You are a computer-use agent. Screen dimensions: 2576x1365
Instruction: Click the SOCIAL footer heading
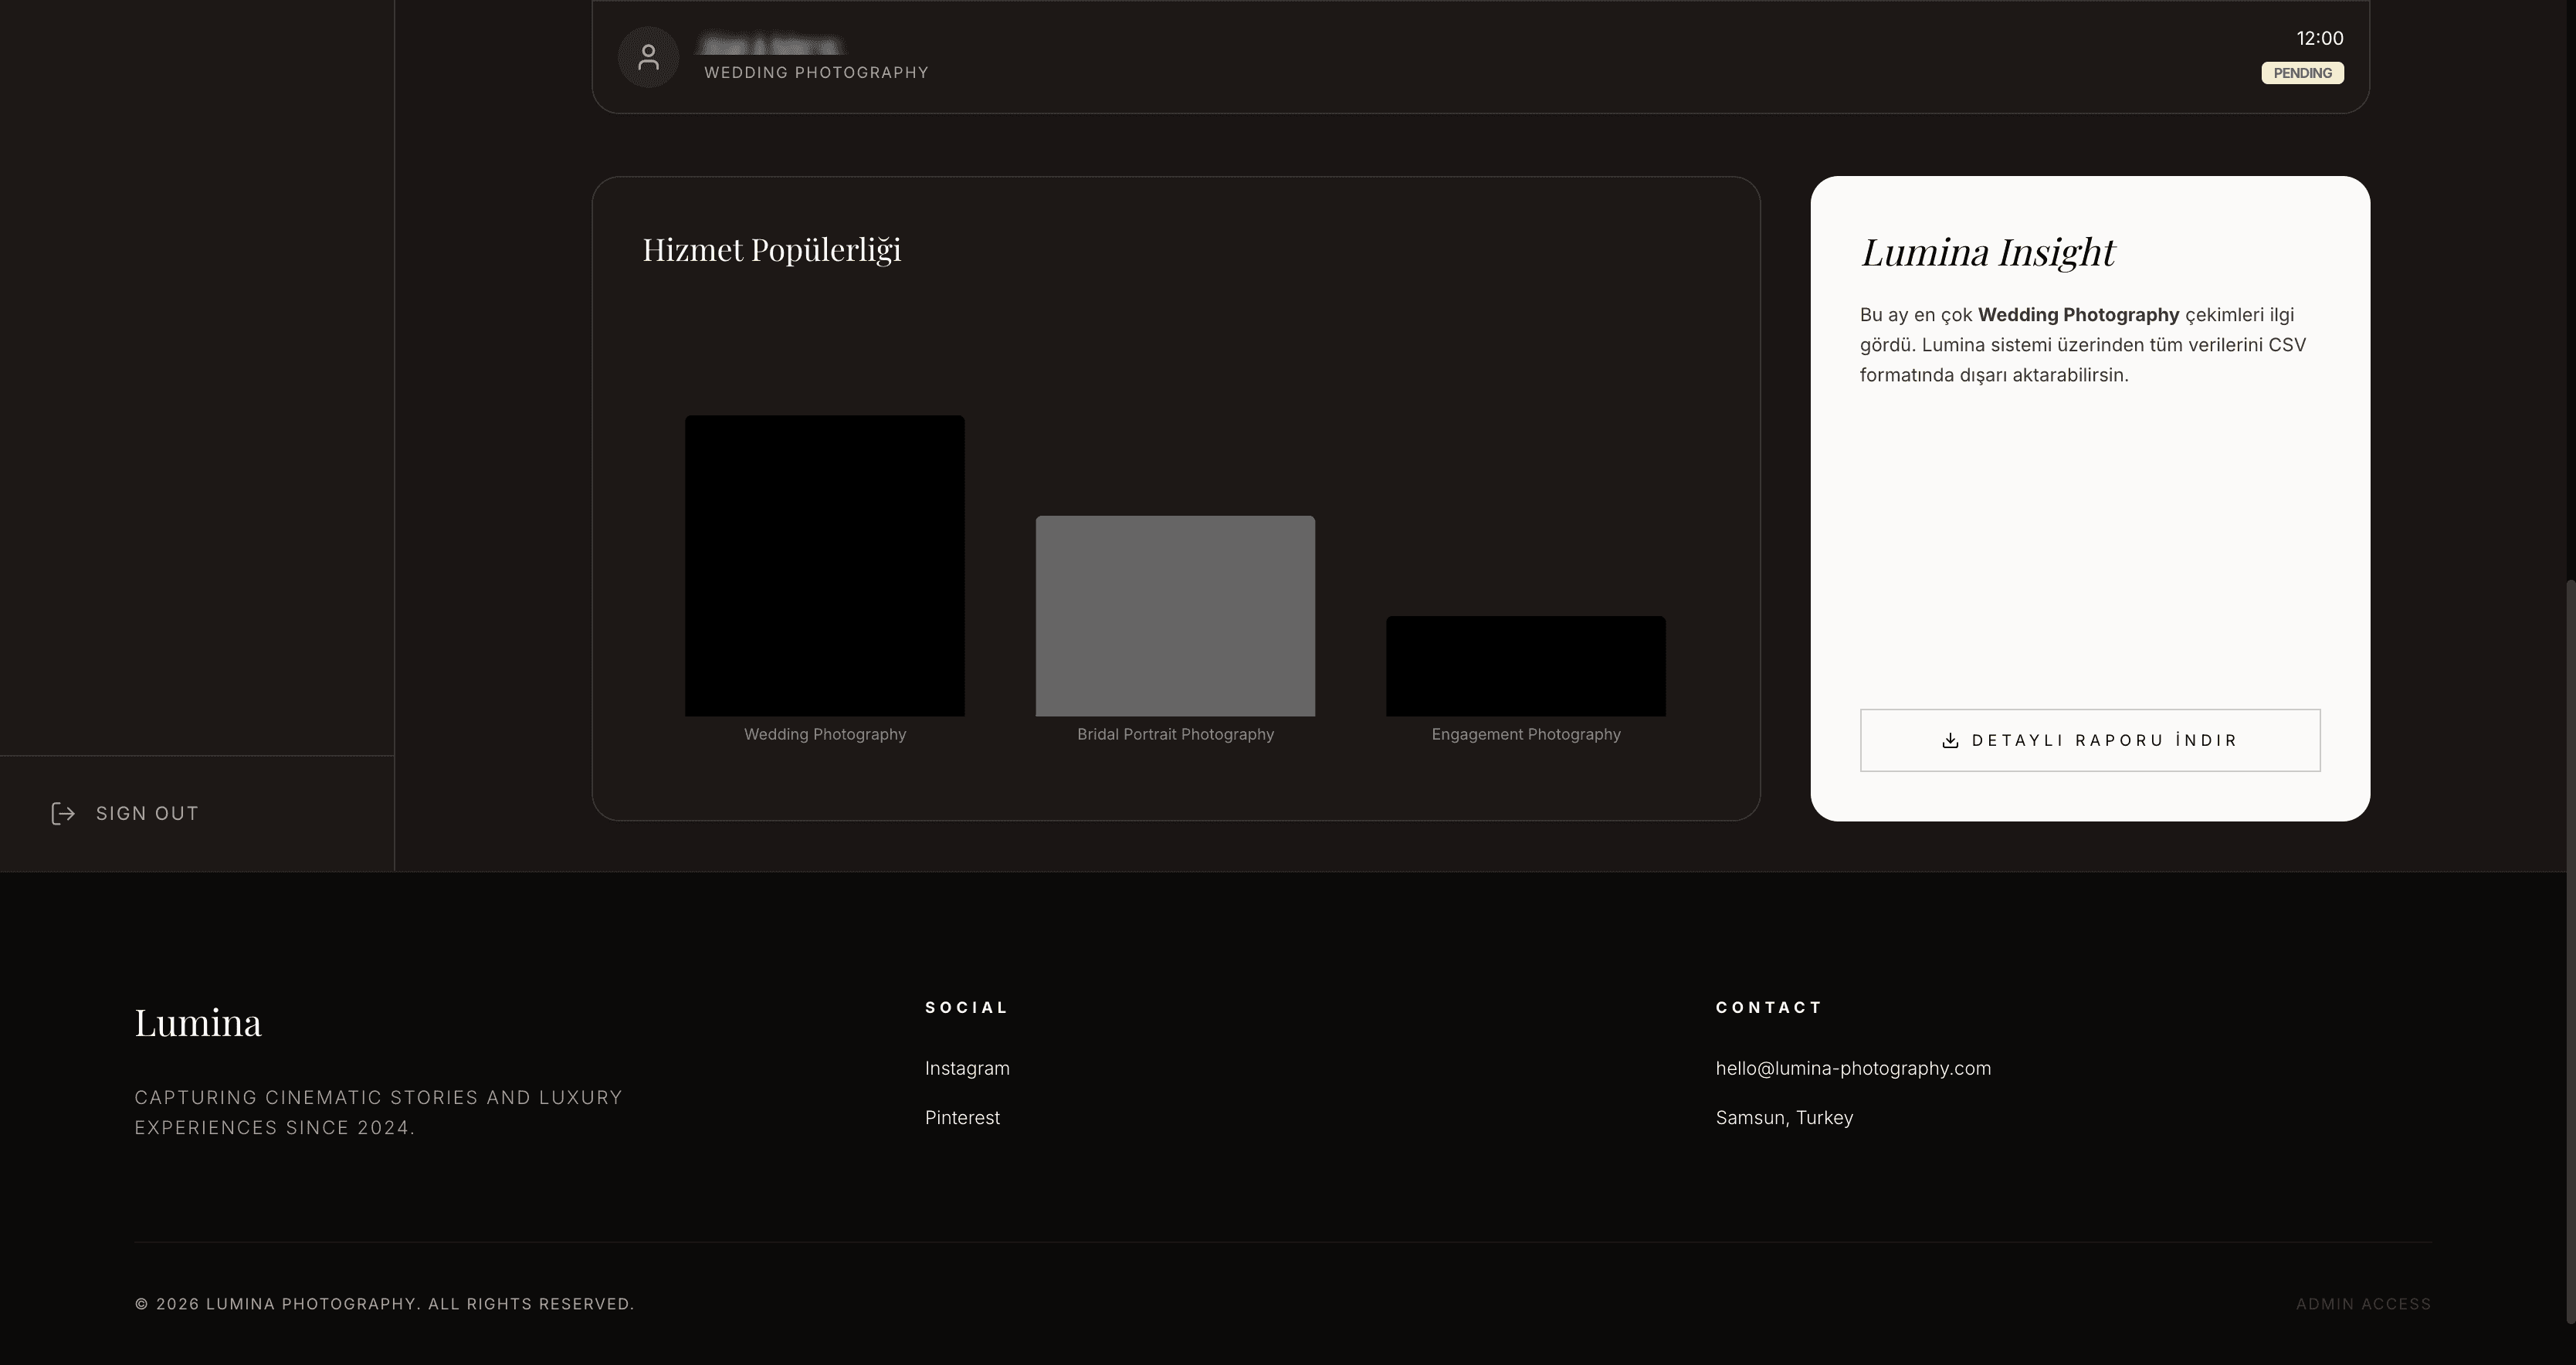[x=967, y=1007]
